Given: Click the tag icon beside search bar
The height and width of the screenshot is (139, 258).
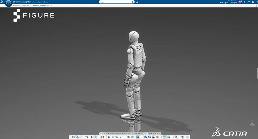Looking at the screenshot, I should tap(137, 2).
